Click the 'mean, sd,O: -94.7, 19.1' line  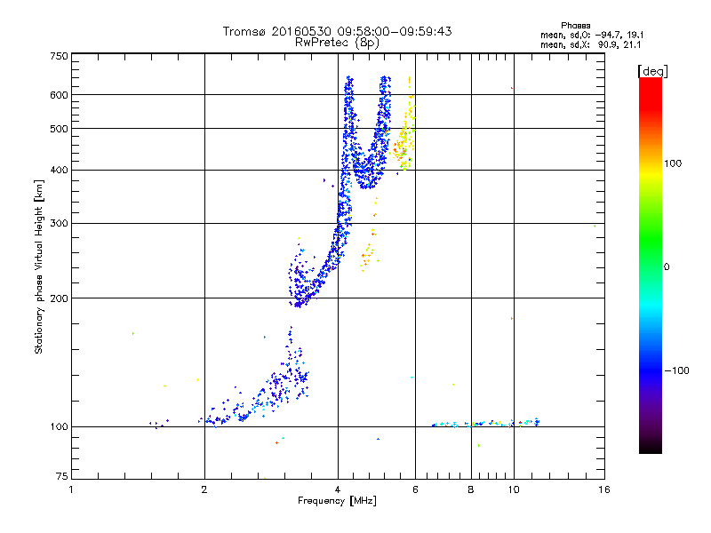(592, 35)
